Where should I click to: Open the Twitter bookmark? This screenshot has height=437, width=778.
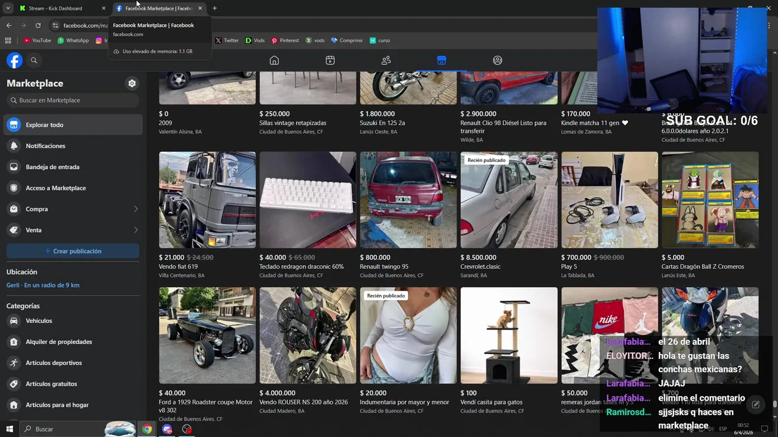pos(227,41)
